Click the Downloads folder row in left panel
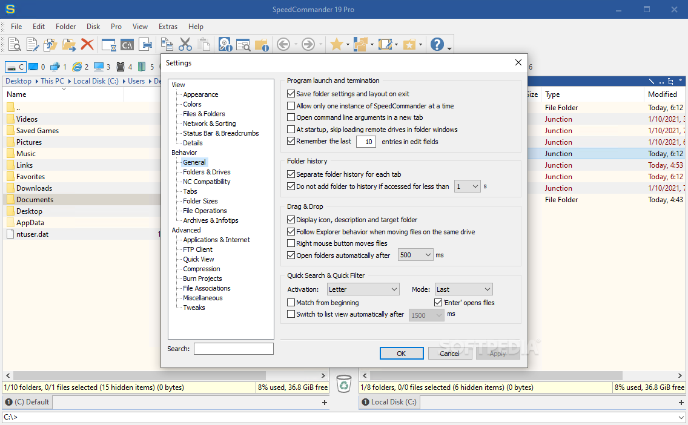The width and height of the screenshot is (688, 425). pyautogui.click(x=82, y=188)
